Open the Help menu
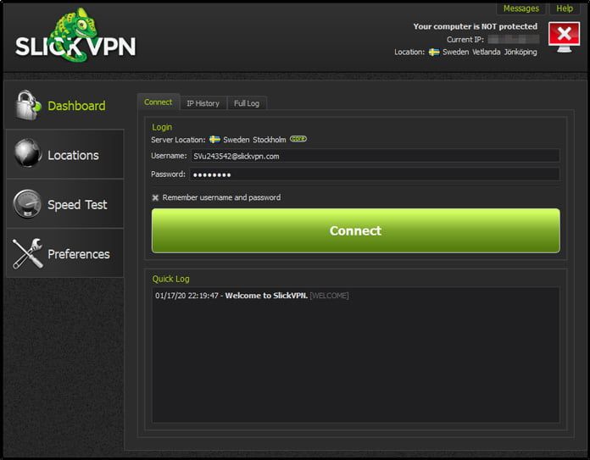This screenshot has height=460, width=590. point(565,8)
